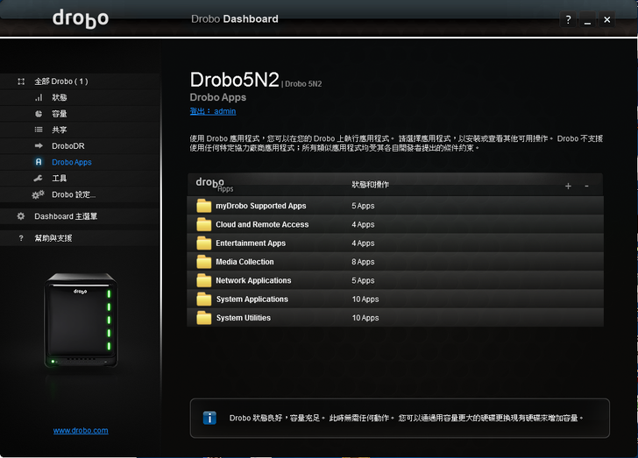Click the wrench tools icon

(39, 178)
